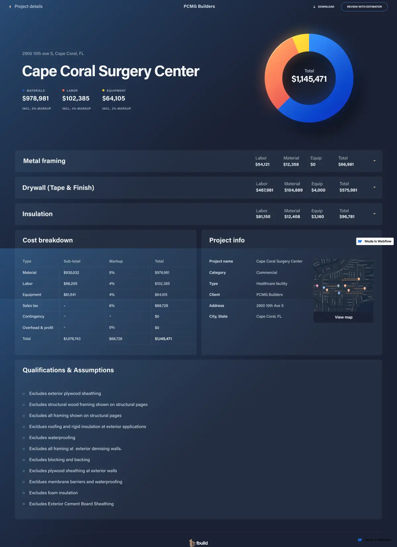Click the Sales tax 6% markup cell
Image resolution: width=397 pixels, height=547 pixels.
pyautogui.click(x=112, y=306)
